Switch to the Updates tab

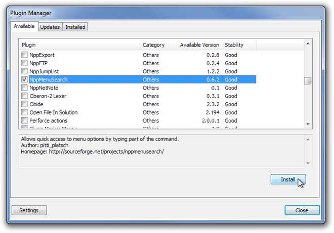[x=50, y=27]
